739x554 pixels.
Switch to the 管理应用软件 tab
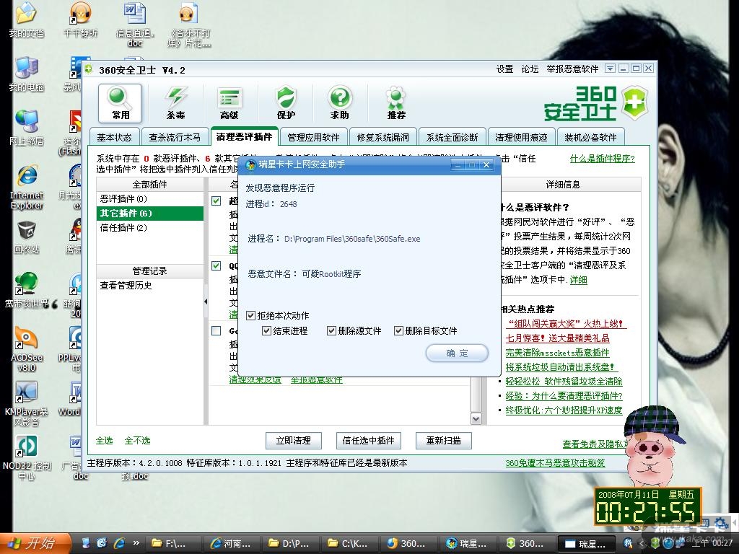click(313, 137)
